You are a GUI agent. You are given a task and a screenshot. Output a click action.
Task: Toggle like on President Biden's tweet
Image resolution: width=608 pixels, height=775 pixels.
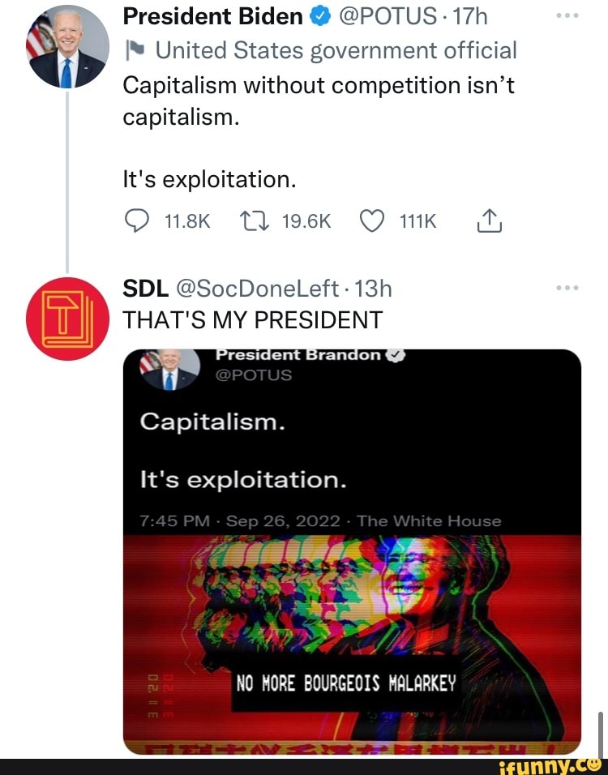pos(371,220)
